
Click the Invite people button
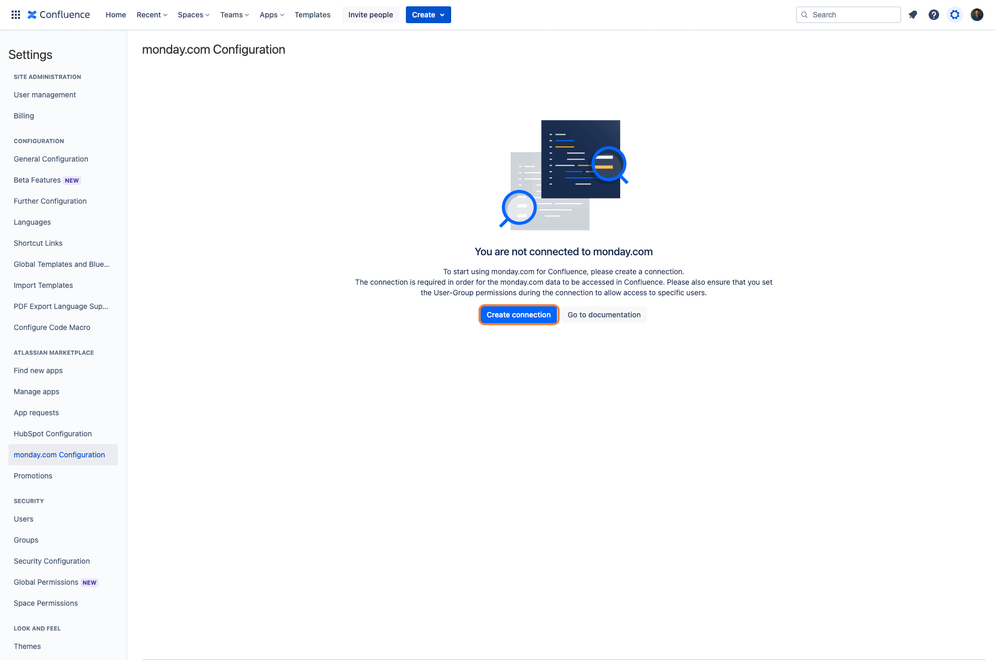371,15
